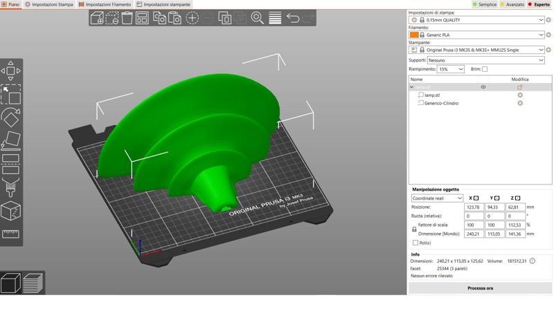
Task: Select the Rotate tool in left toolbar
Action: [11, 117]
